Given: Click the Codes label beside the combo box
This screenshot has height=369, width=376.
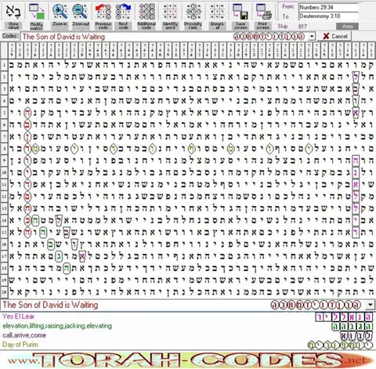Looking at the screenshot, I should point(10,36).
